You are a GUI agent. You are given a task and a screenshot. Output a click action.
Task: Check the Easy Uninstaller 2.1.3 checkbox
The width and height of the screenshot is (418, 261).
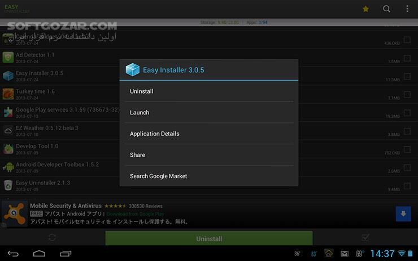(x=407, y=186)
